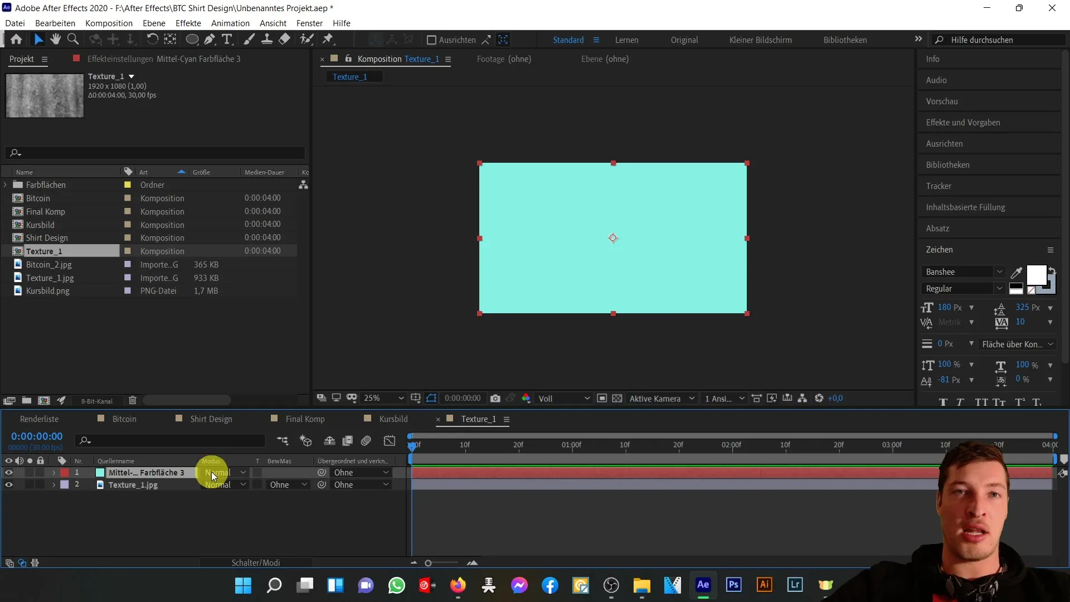Toggle the composition viewer lock
This screenshot has width=1070, height=602.
348,59
